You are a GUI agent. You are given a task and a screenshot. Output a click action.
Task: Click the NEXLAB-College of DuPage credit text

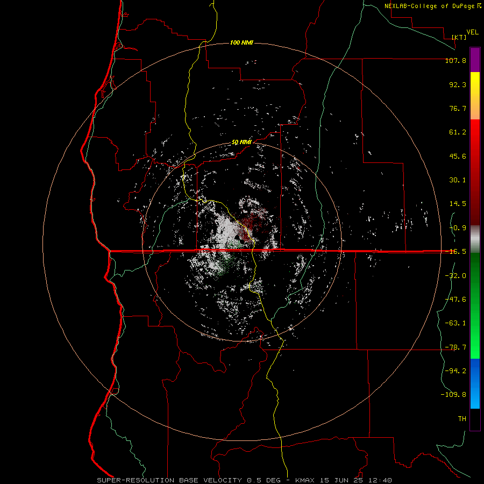coord(429,6)
